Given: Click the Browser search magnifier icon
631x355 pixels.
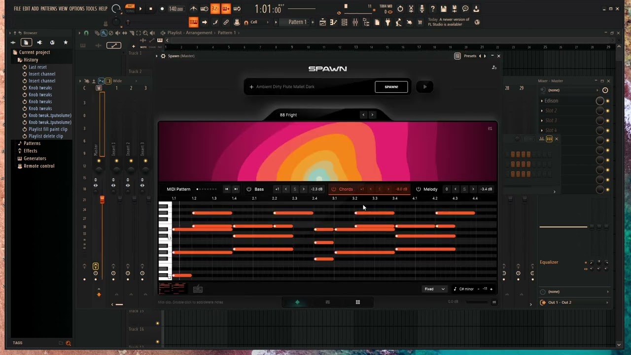Looking at the screenshot, I should click(x=69, y=343).
